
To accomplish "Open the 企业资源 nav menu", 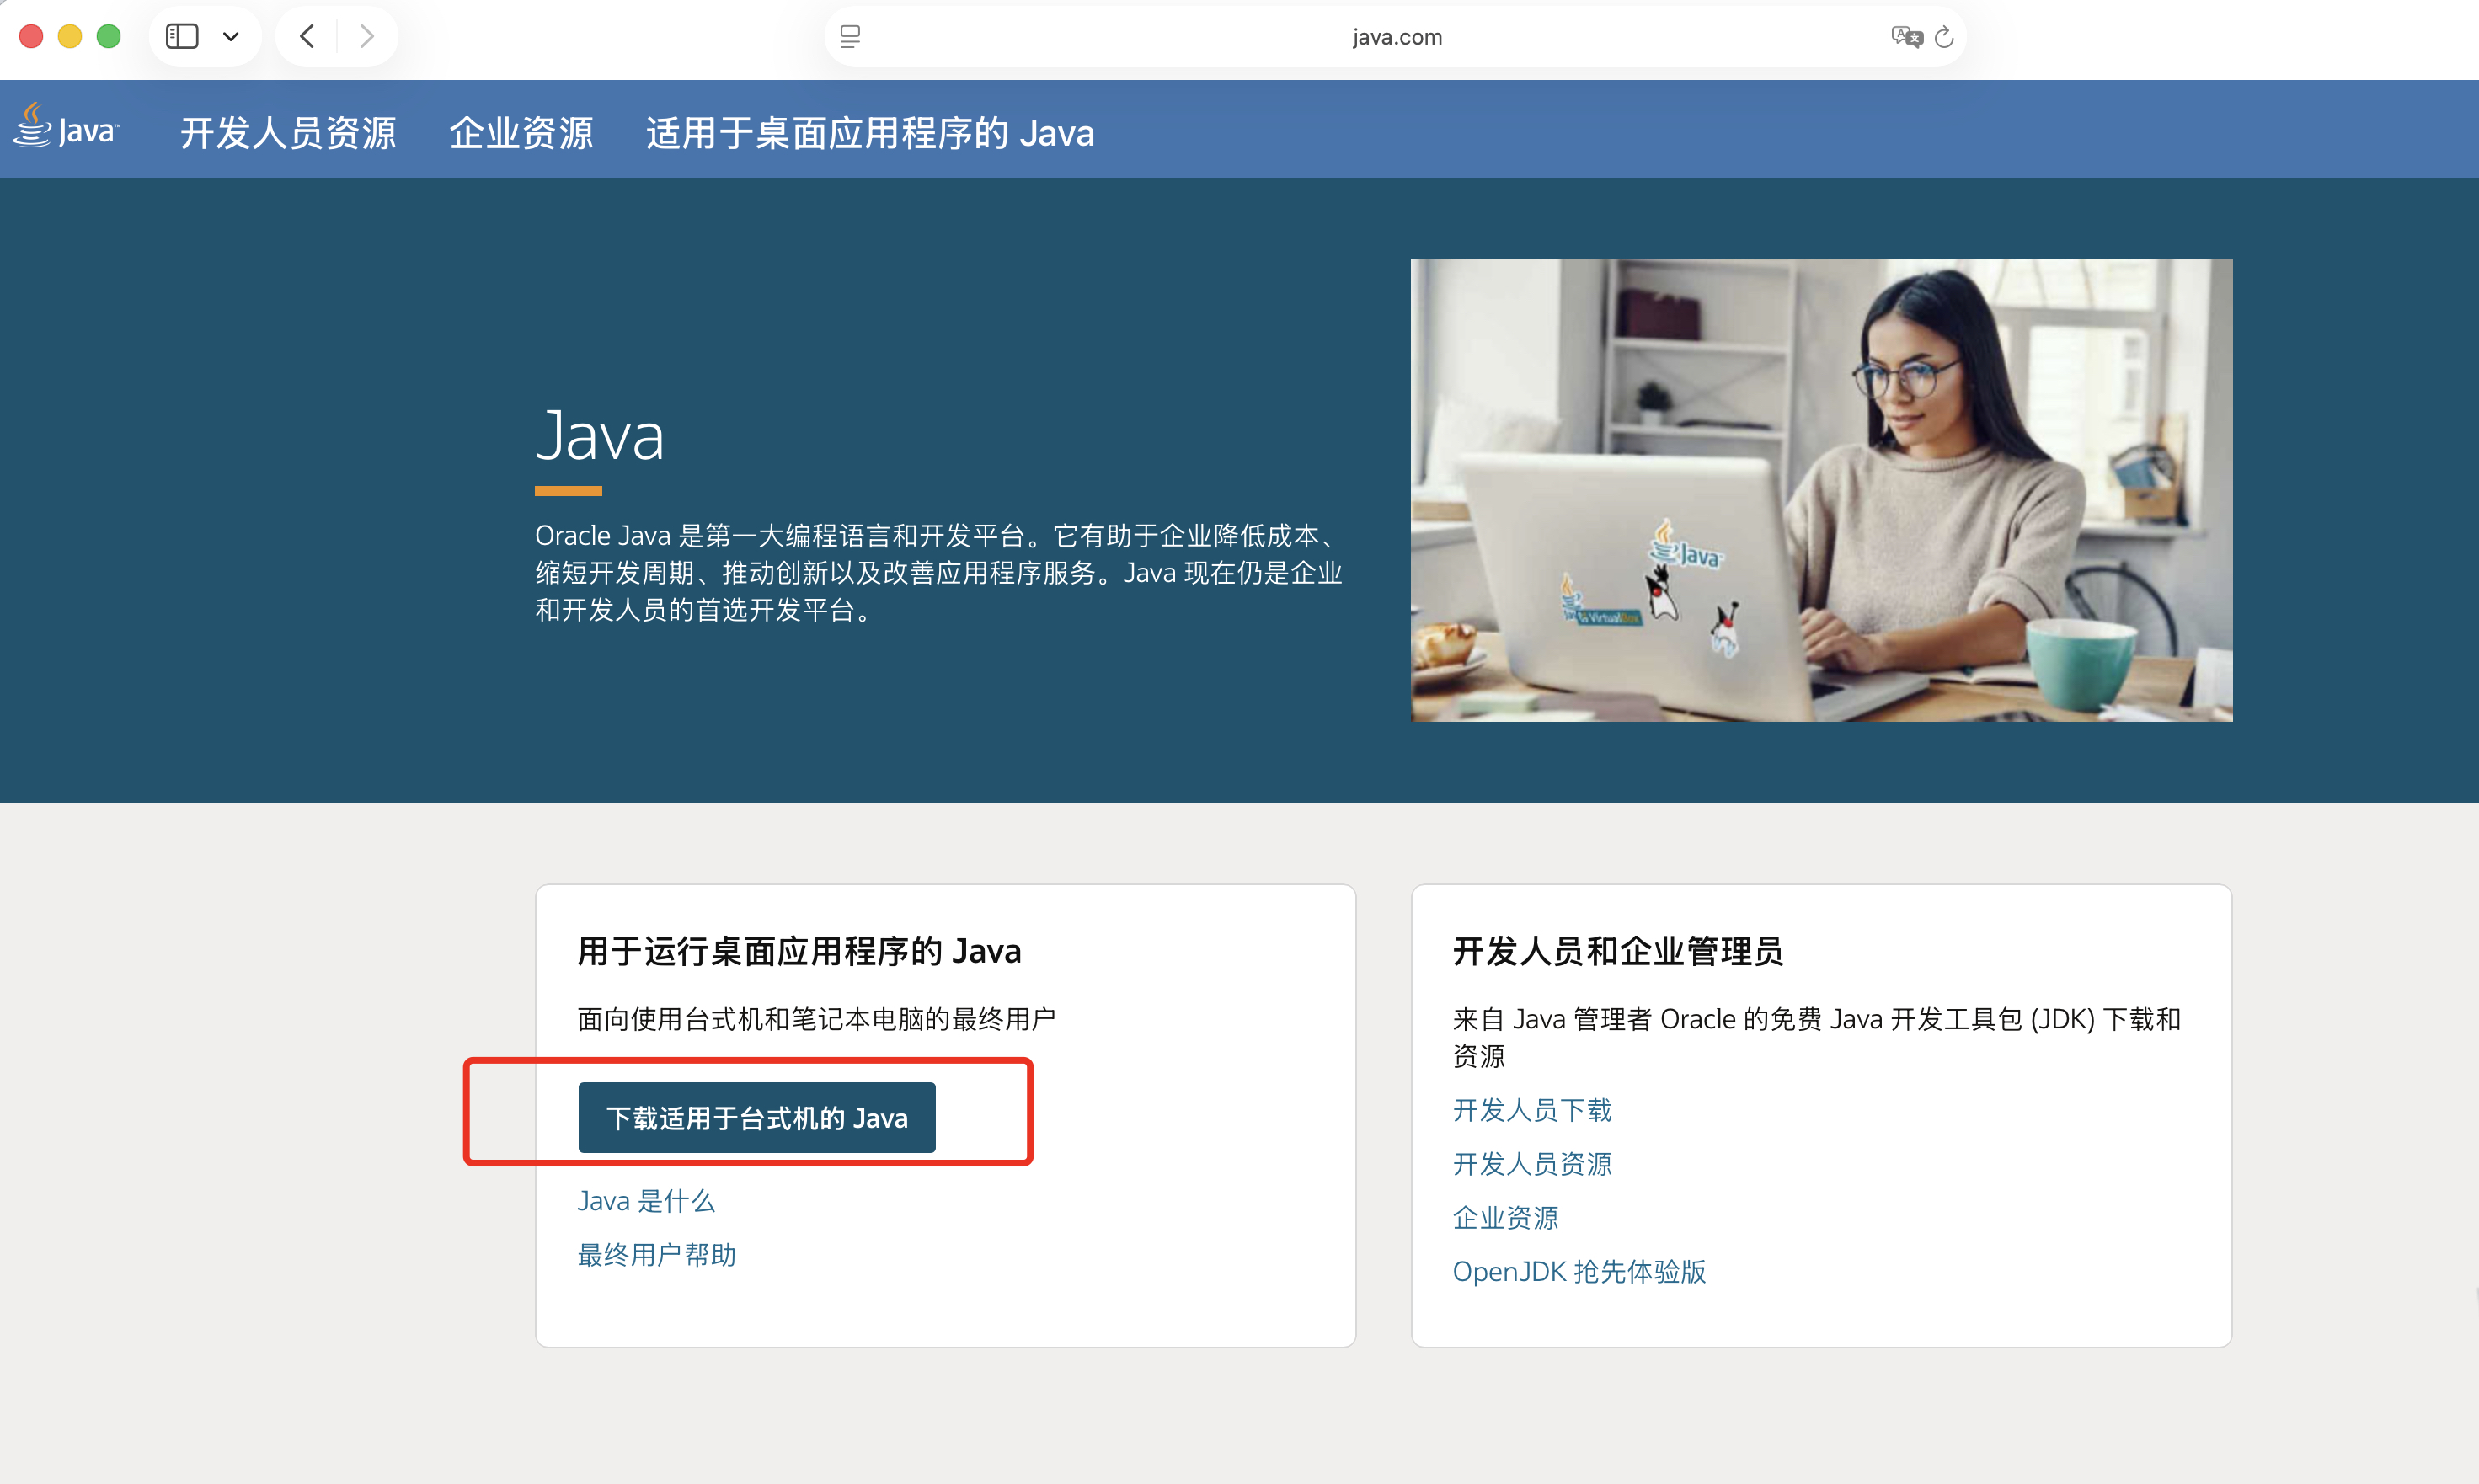I will point(521,133).
